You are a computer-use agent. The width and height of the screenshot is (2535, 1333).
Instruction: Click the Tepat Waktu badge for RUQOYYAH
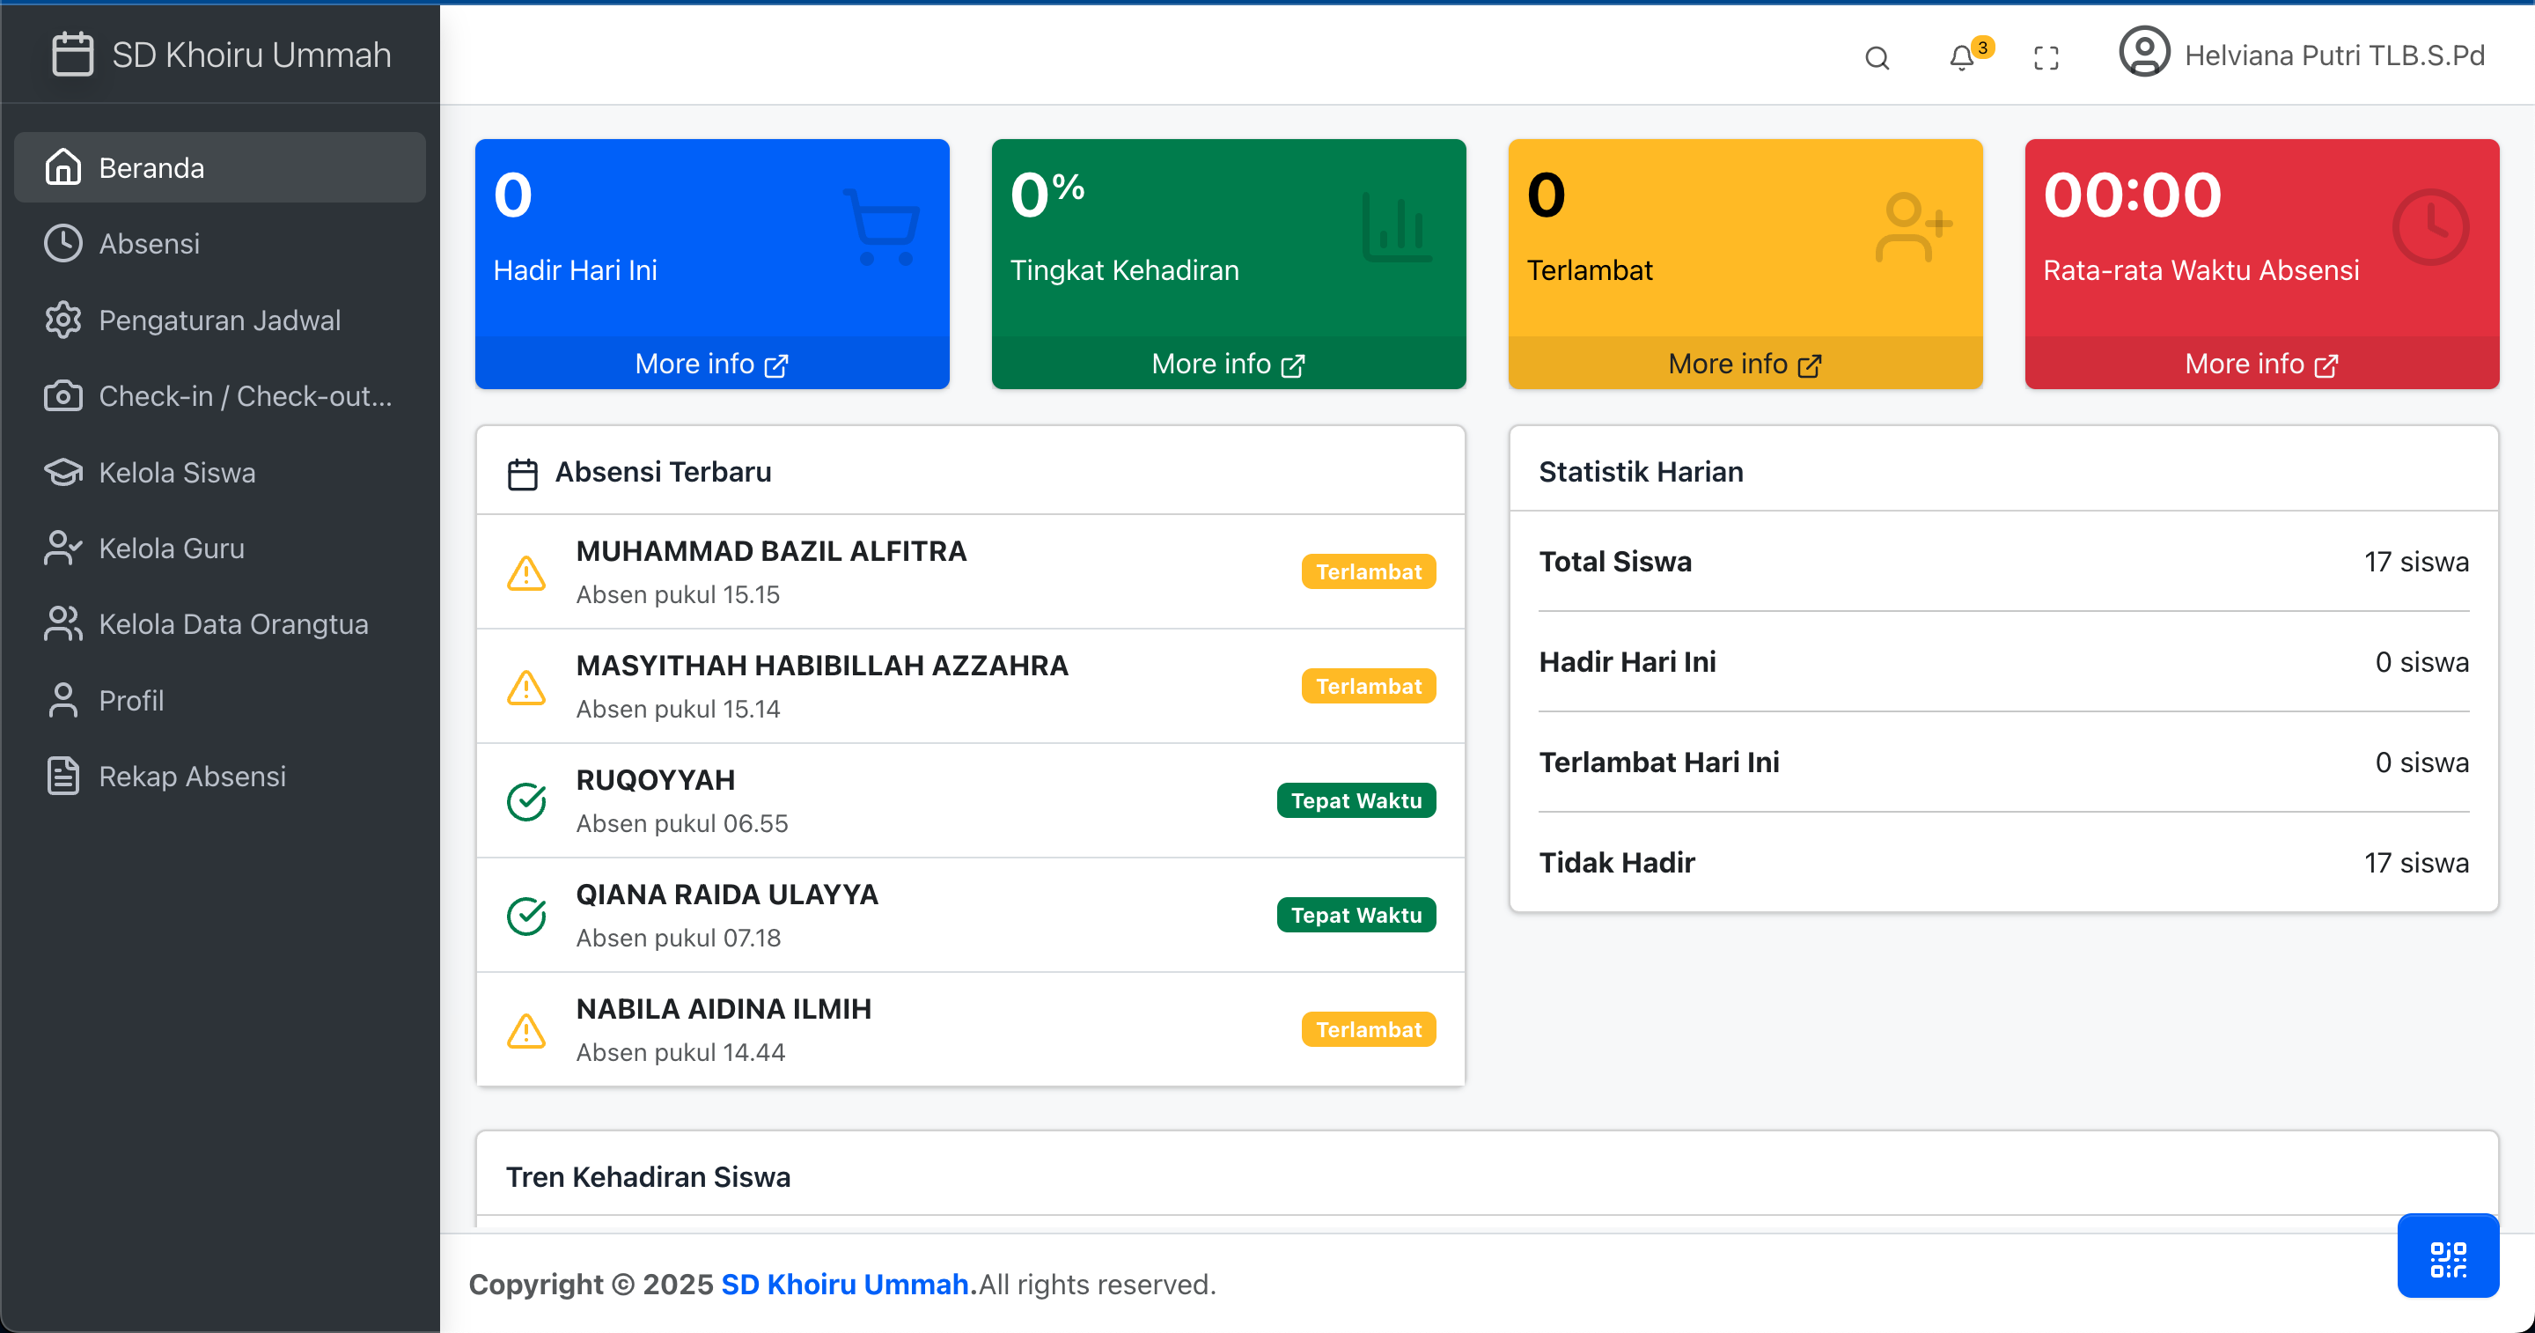coord(1356,799)
